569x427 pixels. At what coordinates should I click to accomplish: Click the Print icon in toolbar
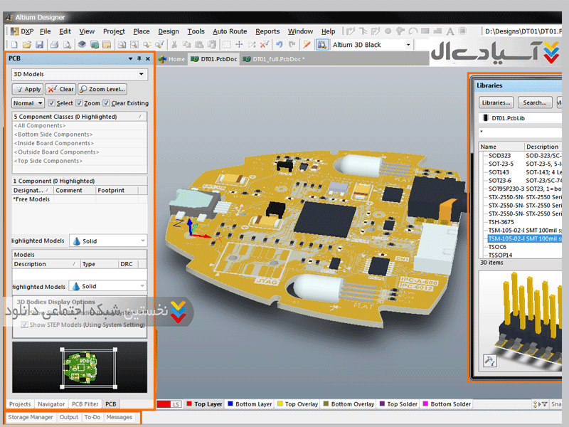54,45
